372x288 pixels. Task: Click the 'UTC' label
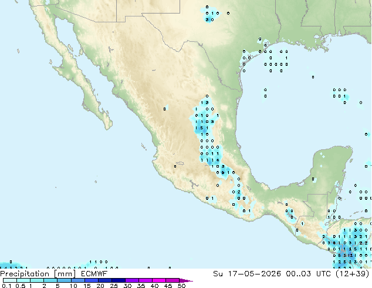(323, 274)
